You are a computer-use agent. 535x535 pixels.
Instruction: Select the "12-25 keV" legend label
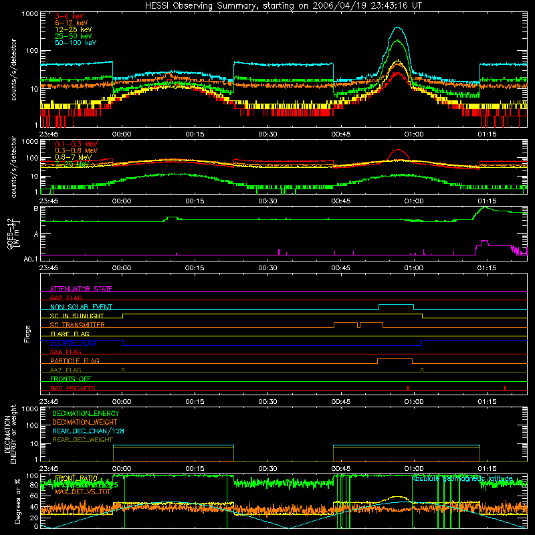(x=73, y=29)
